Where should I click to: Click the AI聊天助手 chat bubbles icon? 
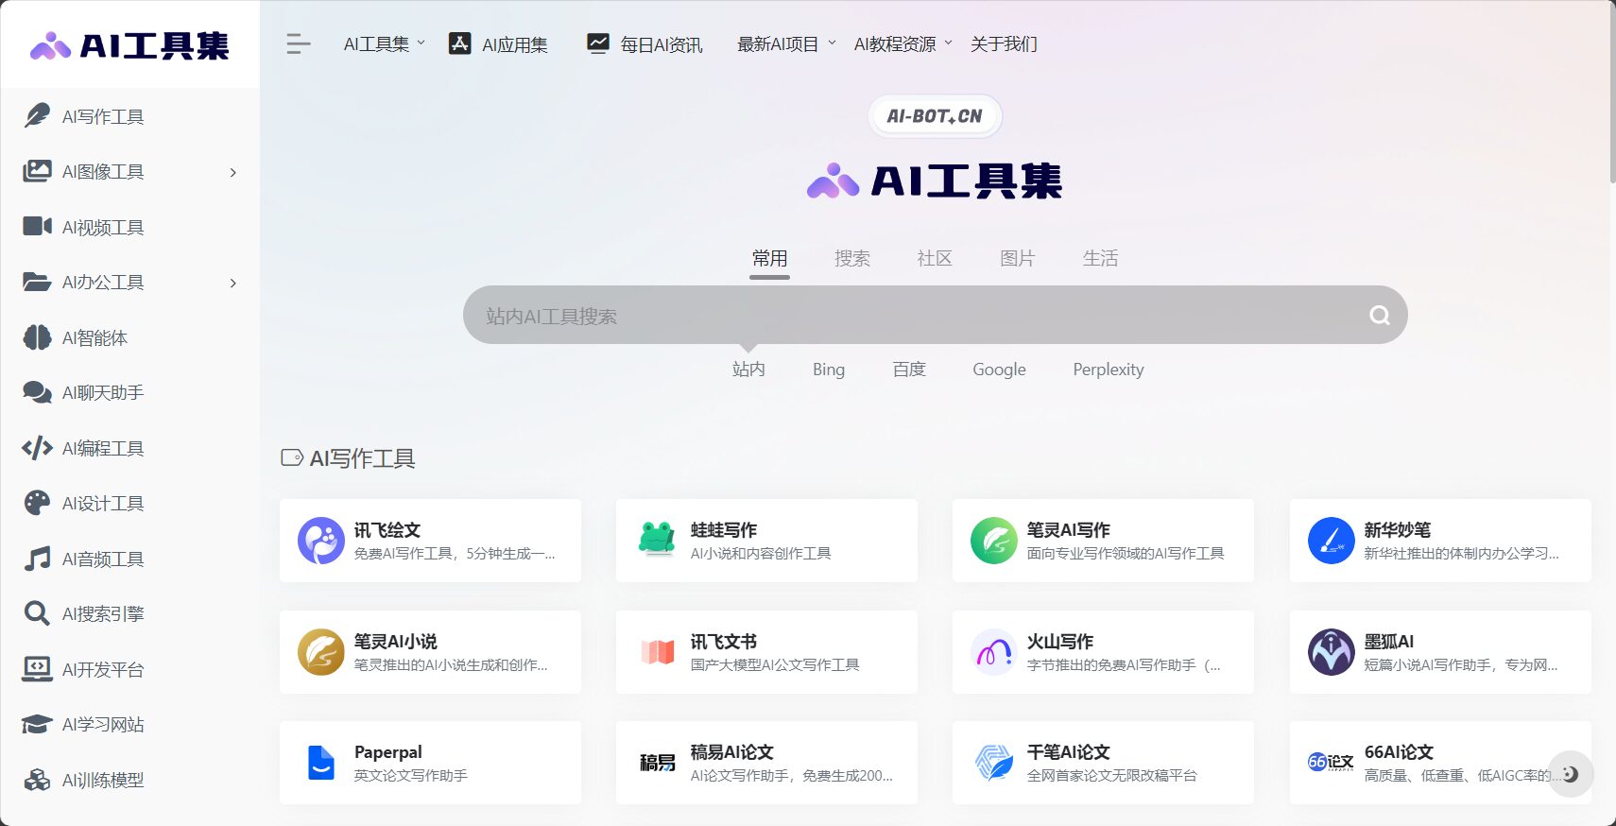coord(37,392)
